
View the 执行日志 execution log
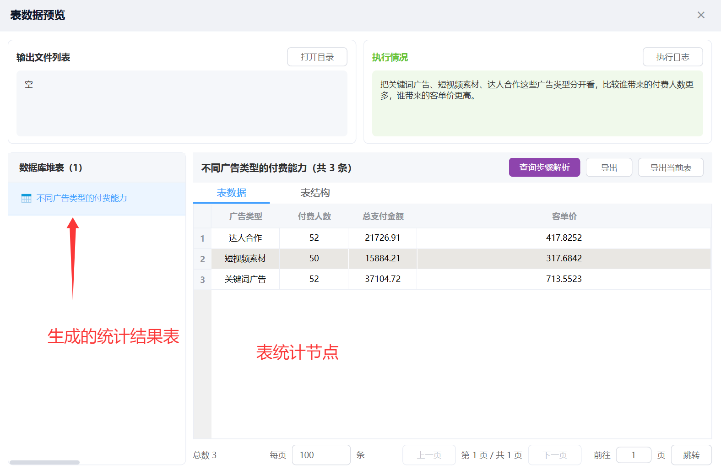tap(672, 57)
